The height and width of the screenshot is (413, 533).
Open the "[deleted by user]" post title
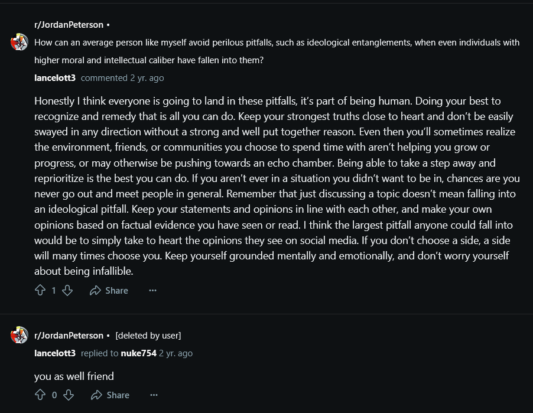(x=148, y=336)
